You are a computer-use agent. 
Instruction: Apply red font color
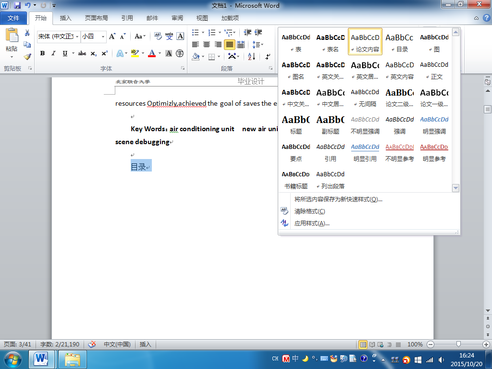point(152,53)
